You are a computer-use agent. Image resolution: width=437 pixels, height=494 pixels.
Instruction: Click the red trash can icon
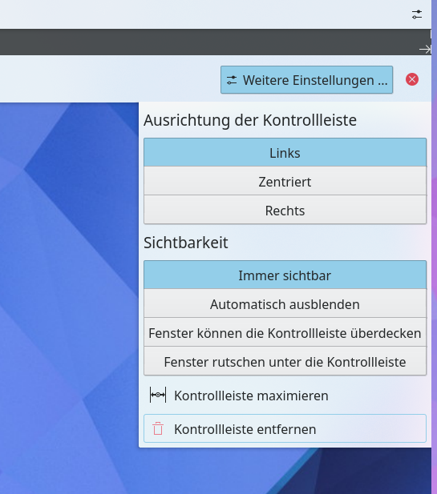point(158,429)
